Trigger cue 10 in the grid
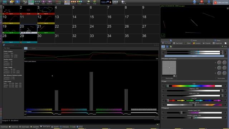This screenshot has height=129, width=229. 11,19
